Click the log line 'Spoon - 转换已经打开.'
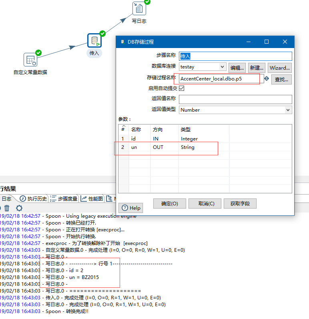Image resolution: width=309 pixels, height=319 pixels. (71, 223)
